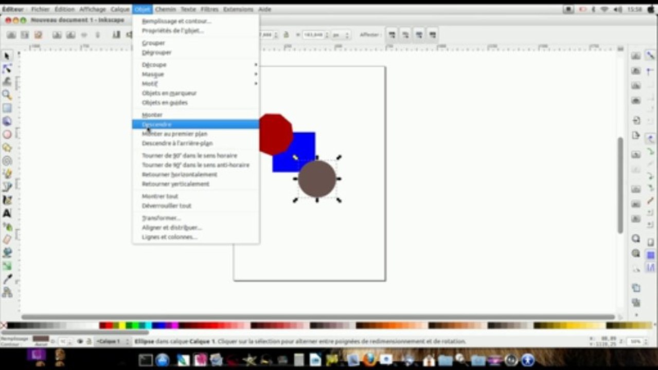
Task: Select the 3D box tool
Action: (x=7, y=121)
